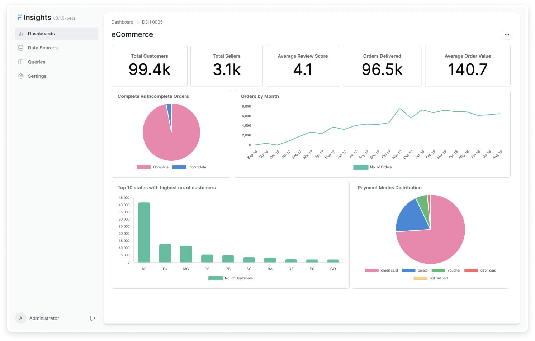
Task: Toggle the debit card legend swatch
Action: pos(471,270)
